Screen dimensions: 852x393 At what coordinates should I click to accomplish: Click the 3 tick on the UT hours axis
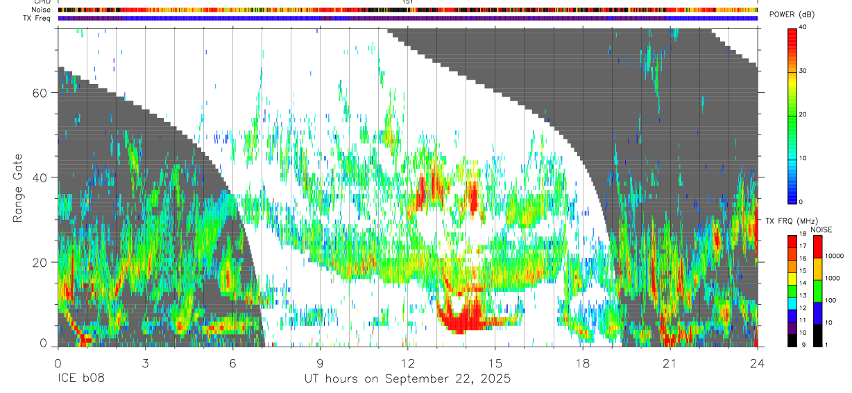pyautogui.click(x=145, y=363)
